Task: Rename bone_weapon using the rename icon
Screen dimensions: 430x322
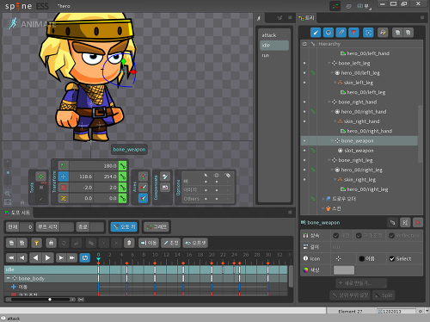Action: point(405,222)
